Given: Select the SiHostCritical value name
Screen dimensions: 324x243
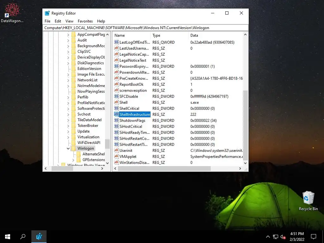Looking at the screenshot, I should point(131,127).
